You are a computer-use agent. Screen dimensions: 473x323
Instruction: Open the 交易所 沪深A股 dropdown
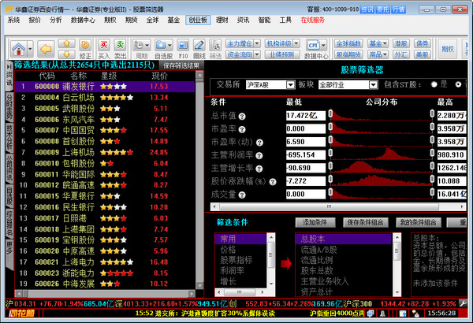click(290, 85)
